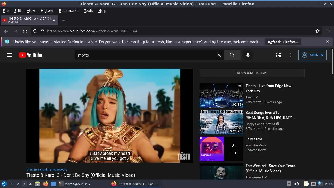This screenshot has width=334, height=188.
Task: Click the #Tiesto hashtag
Action: [x=32, y=170]
